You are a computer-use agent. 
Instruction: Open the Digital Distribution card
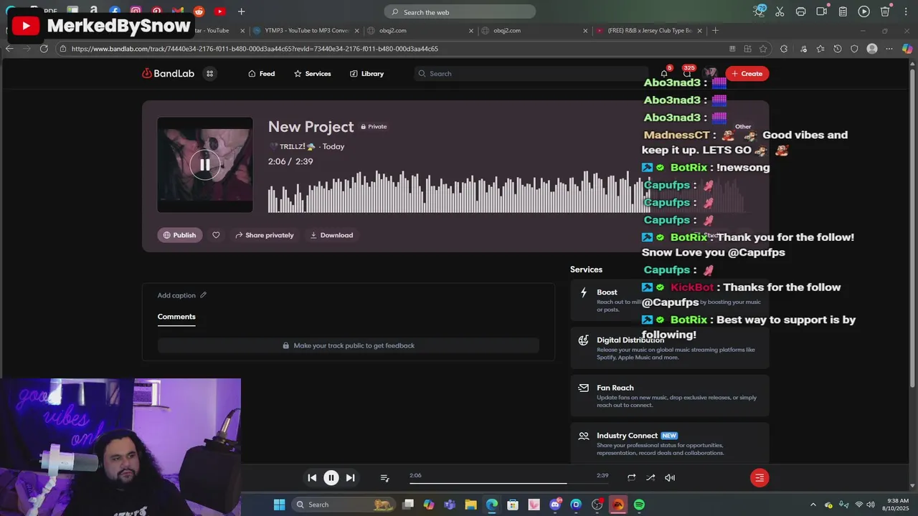click(670, 348)
